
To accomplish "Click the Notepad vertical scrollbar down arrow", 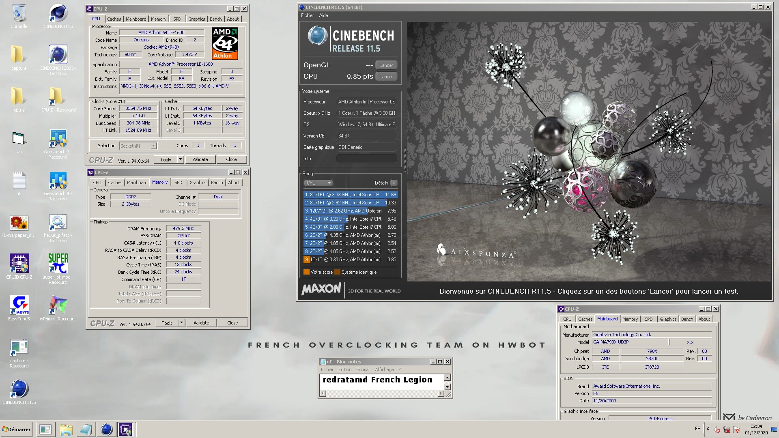I will pos(448,387).
